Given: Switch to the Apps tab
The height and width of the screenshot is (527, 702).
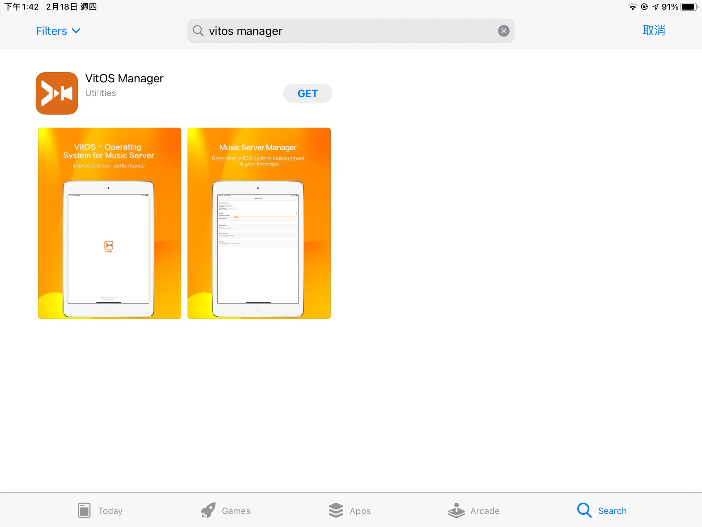Looking at the screenshot, I should tap(350, 511).
